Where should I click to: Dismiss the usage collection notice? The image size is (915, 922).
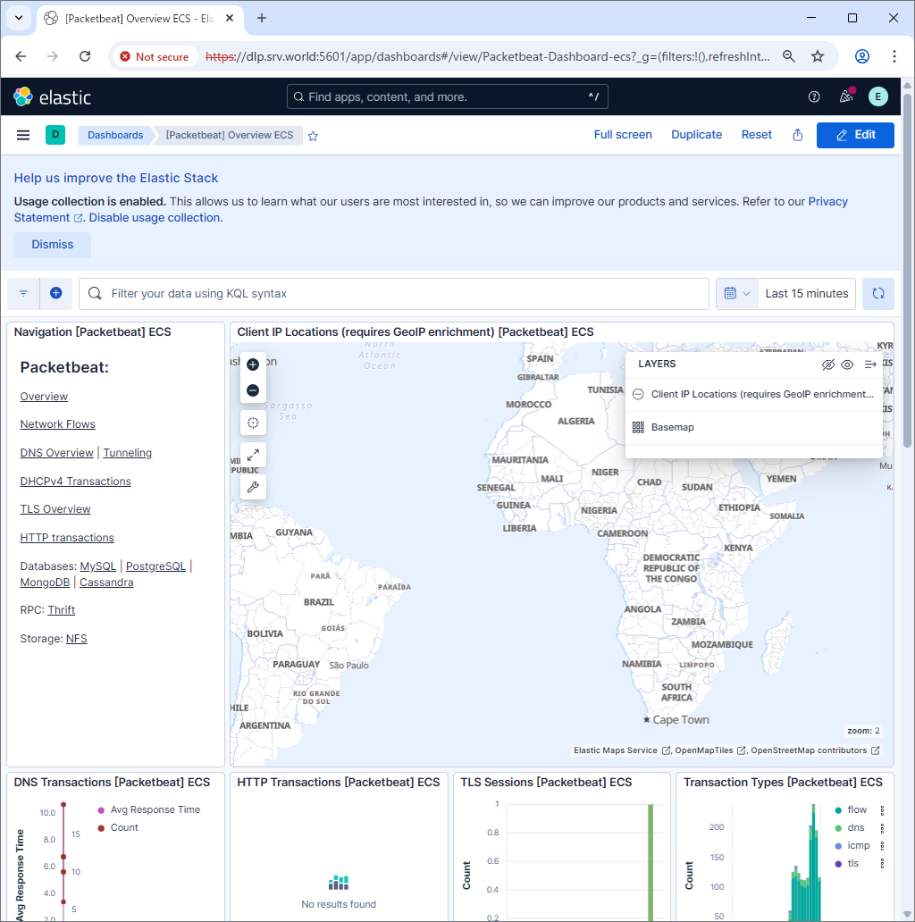coord(52,245)
